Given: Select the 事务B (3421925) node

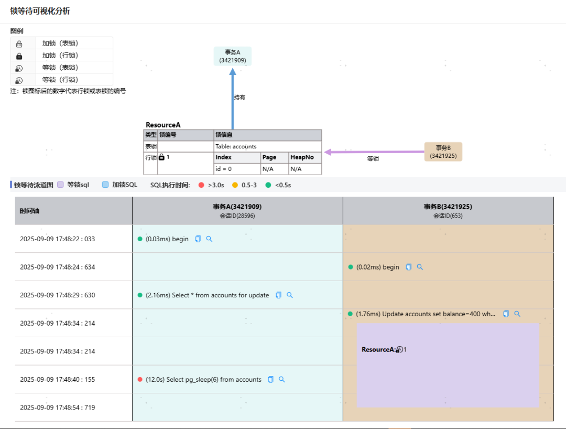Looking at the screenshot, I should [443, 152].
